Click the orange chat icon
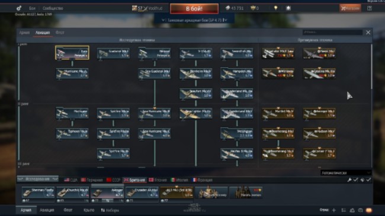This screenshot has width=385, height=216. coord(369,210)
